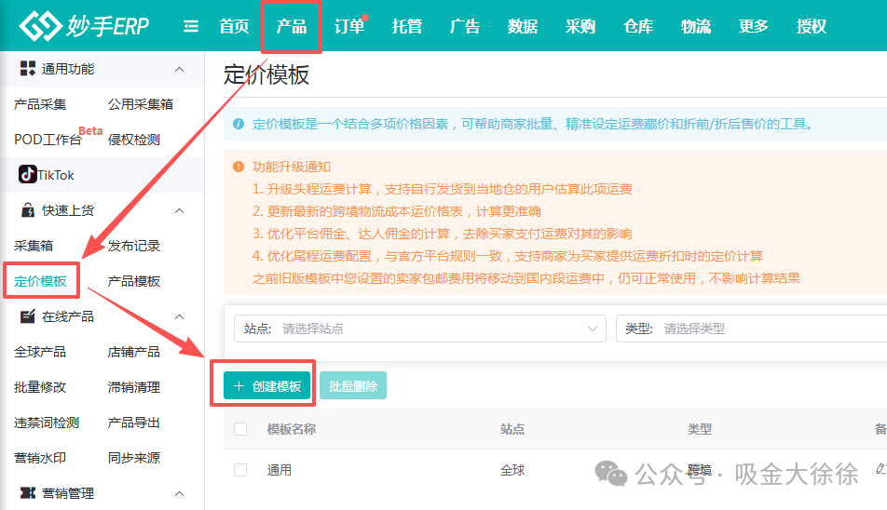Open 公用采集箱 in sidebar
This screenshot has width=887, height=510.
point(141,104)
